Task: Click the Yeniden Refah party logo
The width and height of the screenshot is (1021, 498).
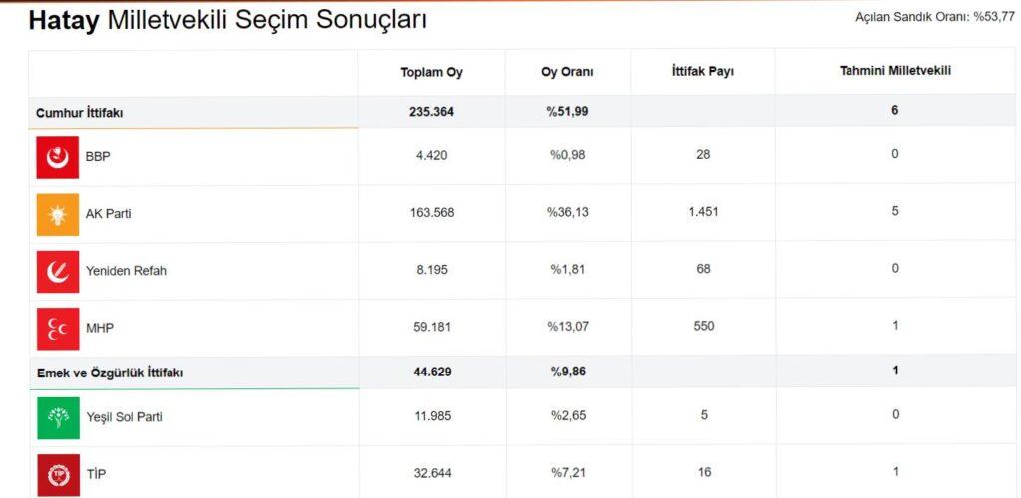Action: tap(57, 271)
